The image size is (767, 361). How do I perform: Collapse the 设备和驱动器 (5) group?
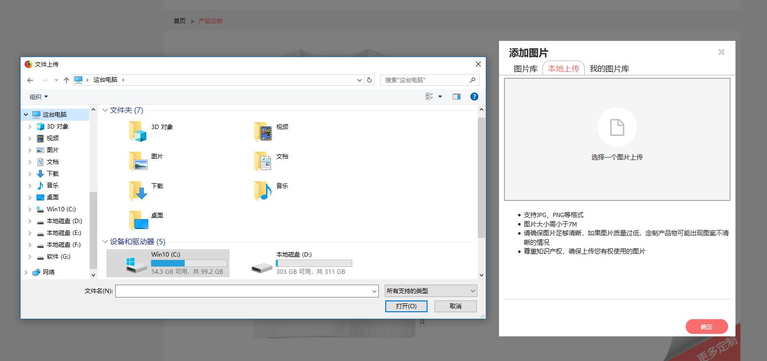coord(105,242)
